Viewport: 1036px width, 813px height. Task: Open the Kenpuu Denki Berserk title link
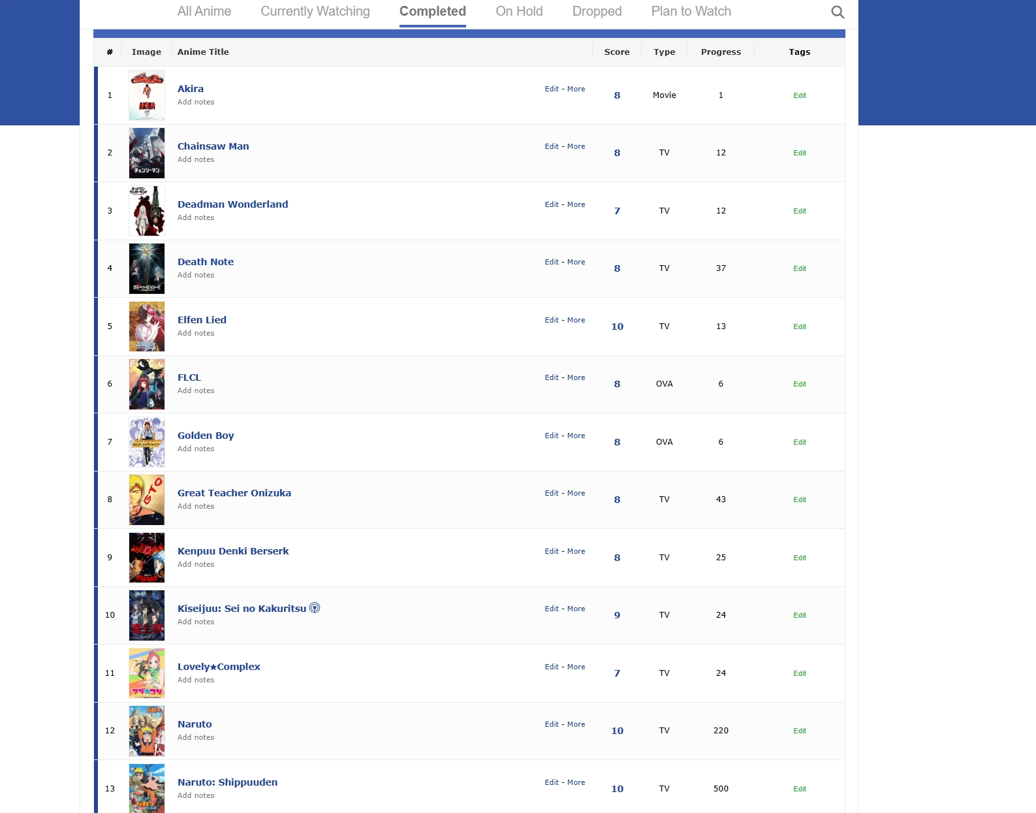pyautogui.click(x=233, y=551)
